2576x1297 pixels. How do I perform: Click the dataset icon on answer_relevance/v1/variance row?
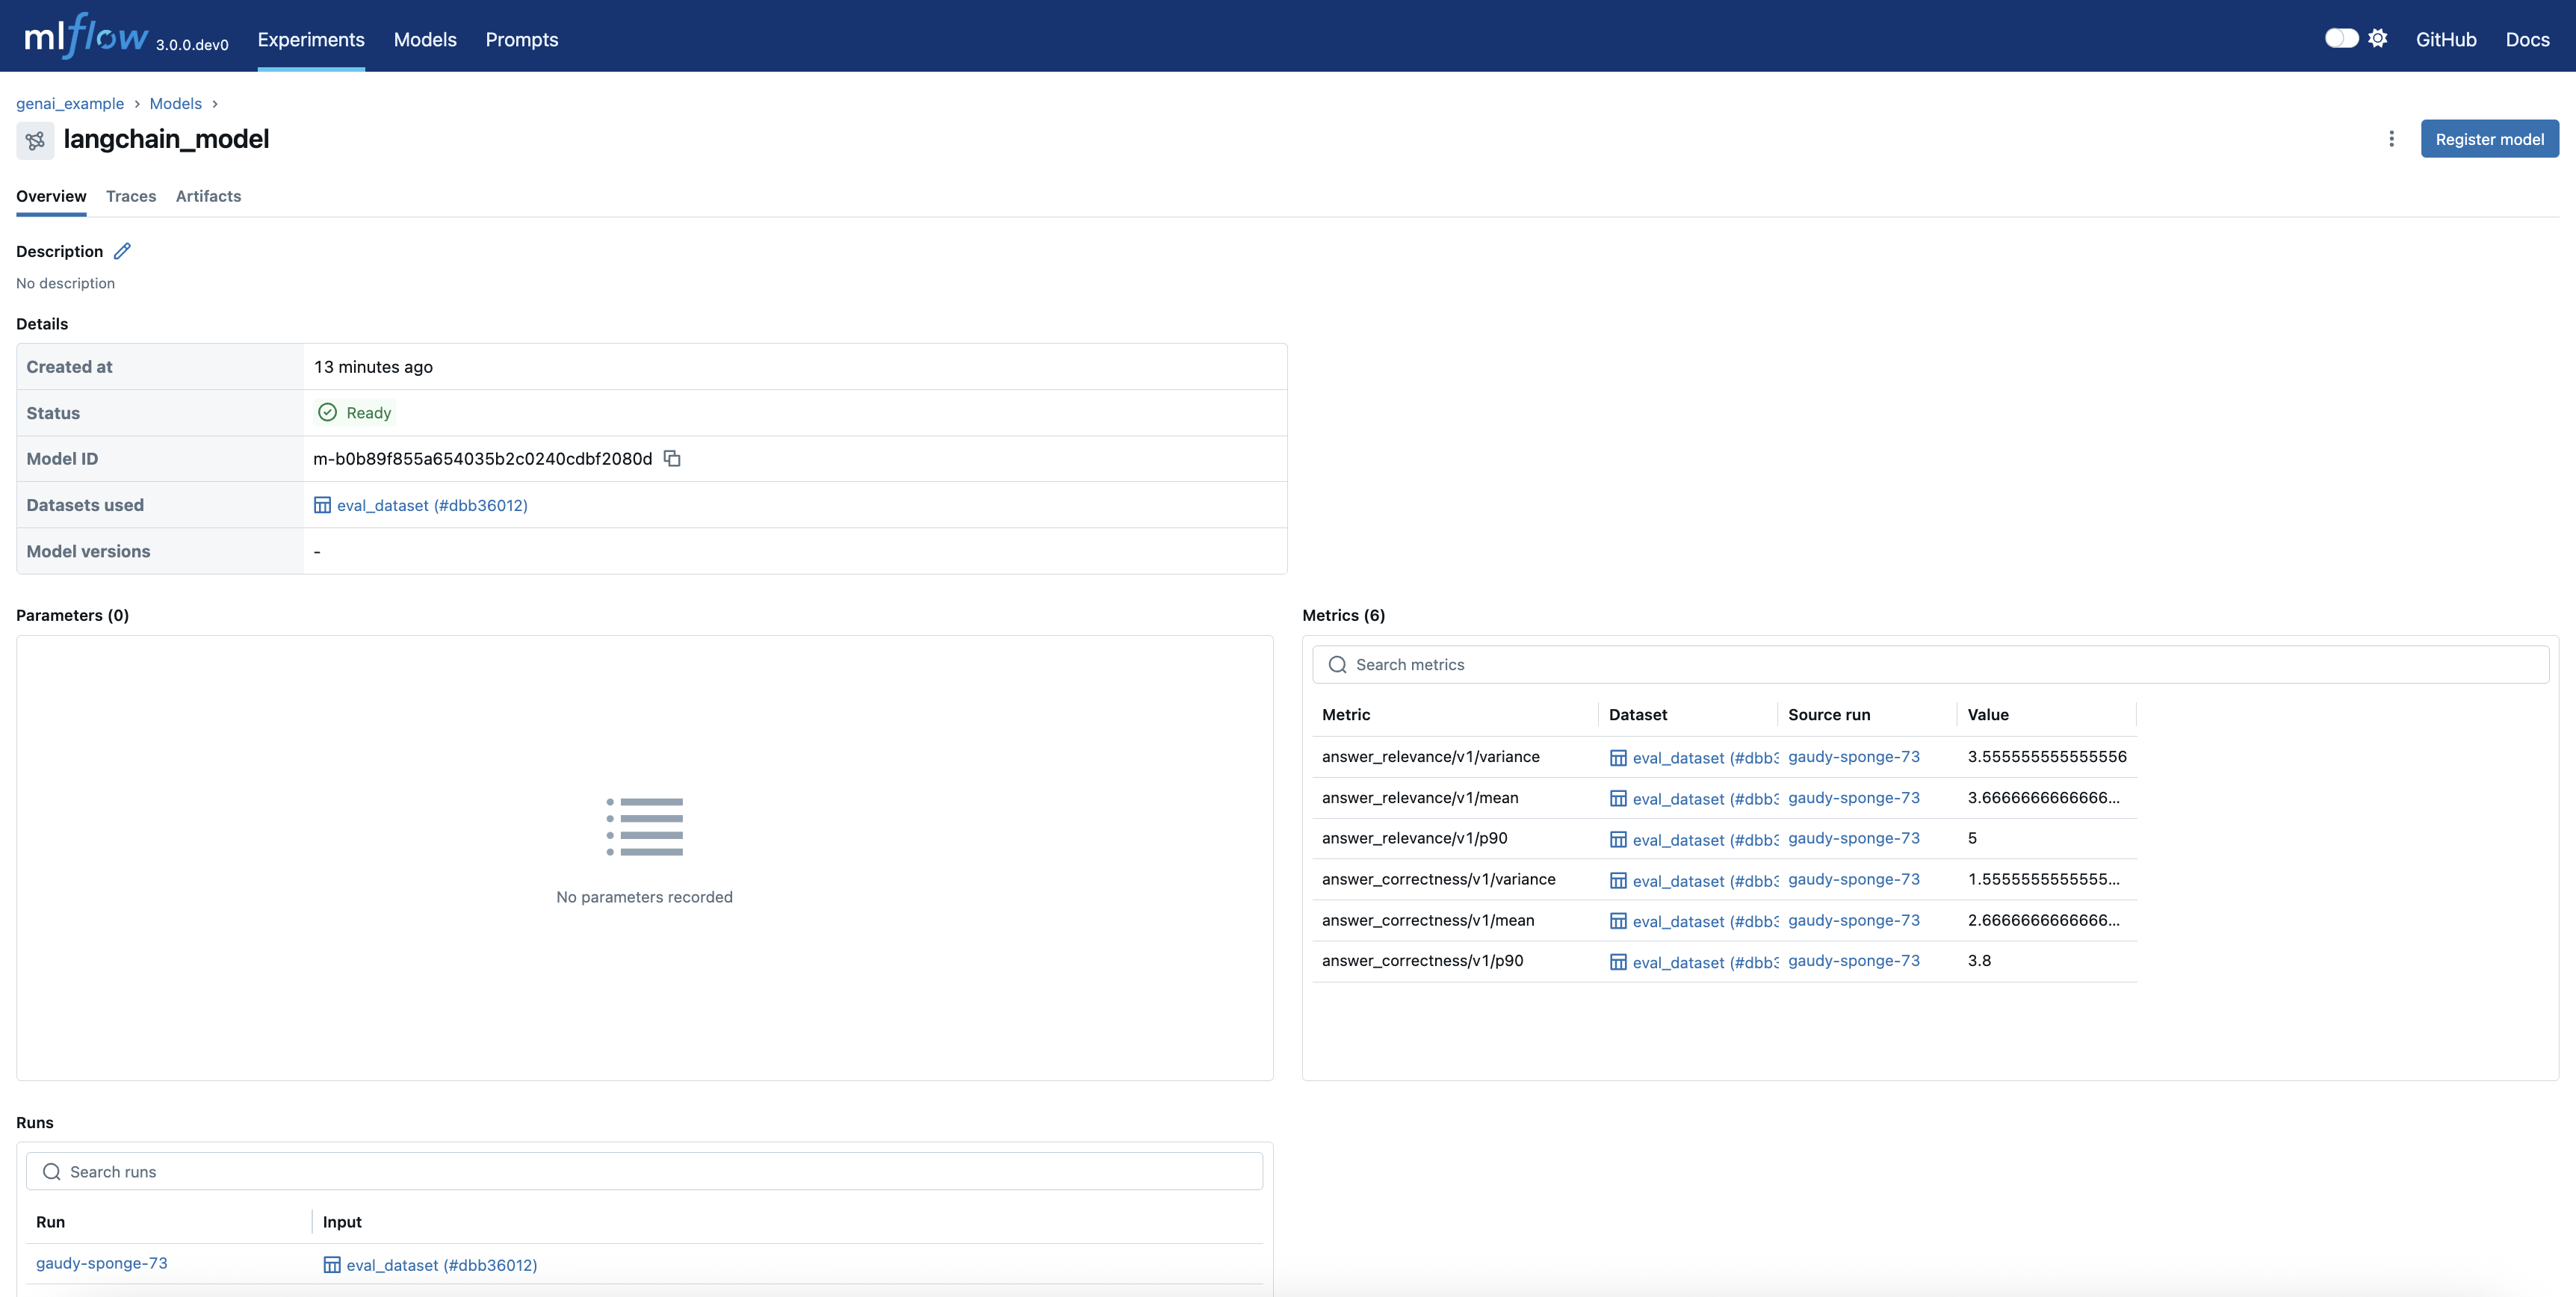point(1619,757)
